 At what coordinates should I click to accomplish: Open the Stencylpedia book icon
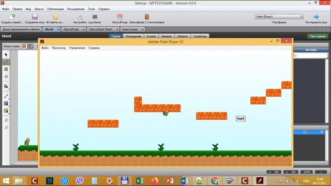pyautogui.click(x=147, y=17)
